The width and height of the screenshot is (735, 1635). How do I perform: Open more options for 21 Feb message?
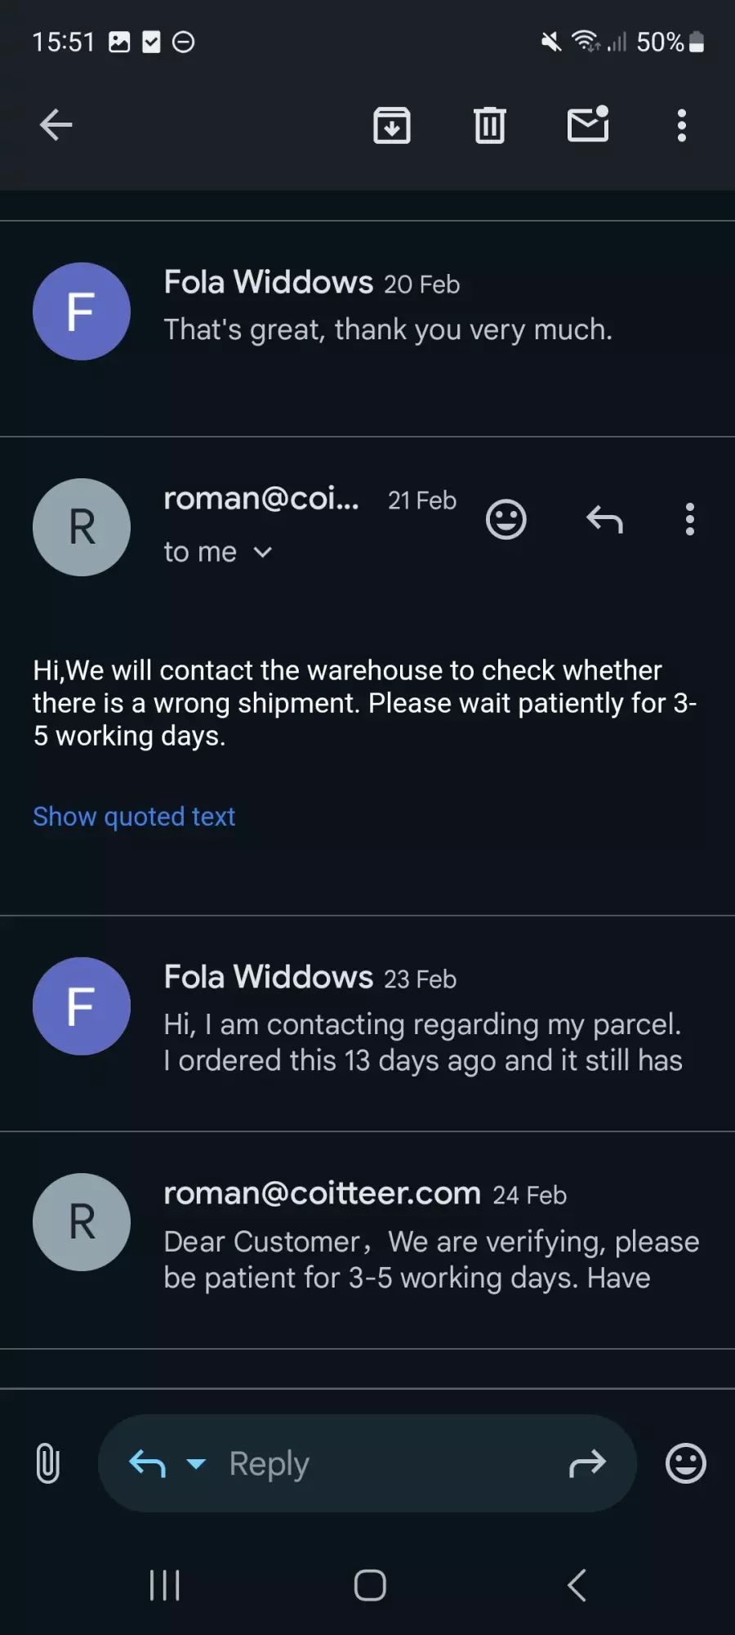tap(690, 519)
